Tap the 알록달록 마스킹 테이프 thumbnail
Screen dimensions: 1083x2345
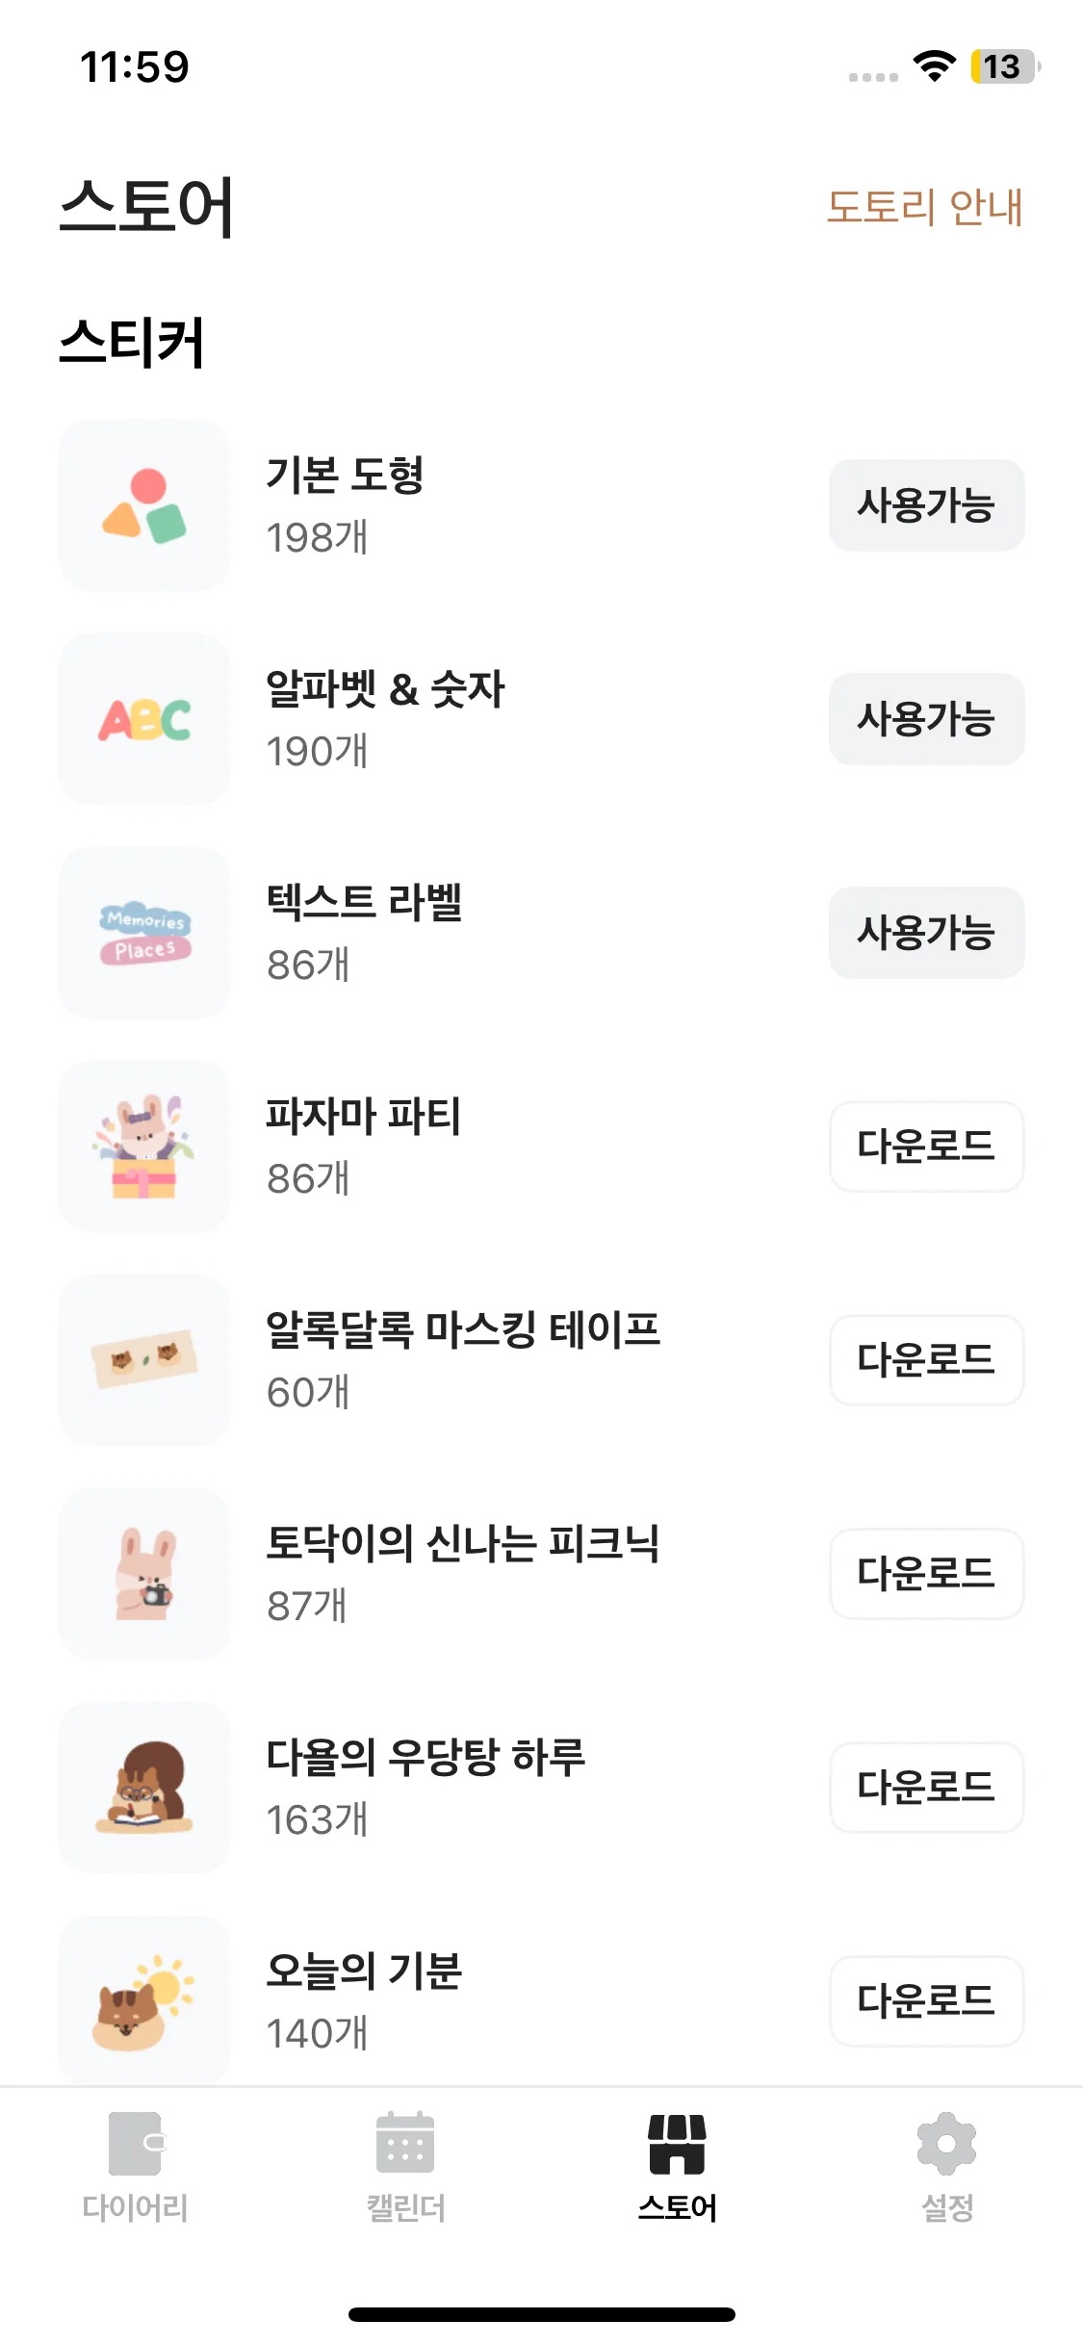click(144, 1360)
